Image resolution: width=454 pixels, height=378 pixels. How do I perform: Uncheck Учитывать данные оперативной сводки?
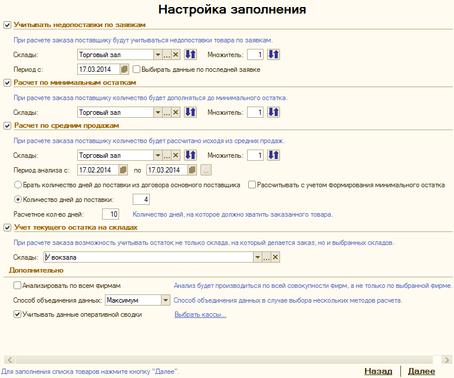click(x=17, y=314)
